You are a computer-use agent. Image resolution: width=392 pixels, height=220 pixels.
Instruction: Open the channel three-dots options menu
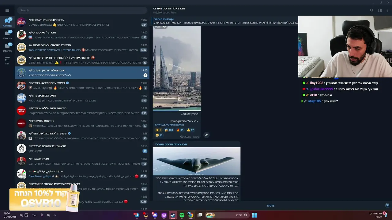(x=387, y=10)
